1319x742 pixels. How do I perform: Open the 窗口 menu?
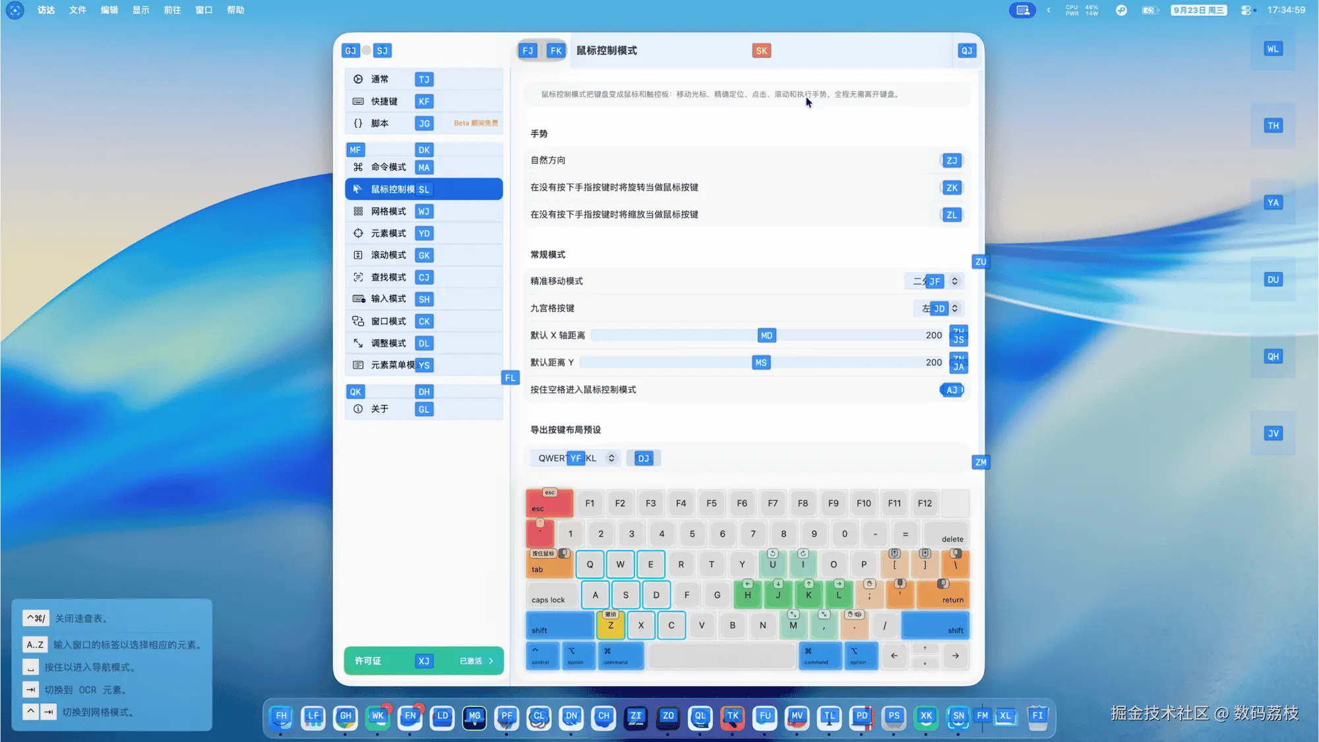(204, 10)
